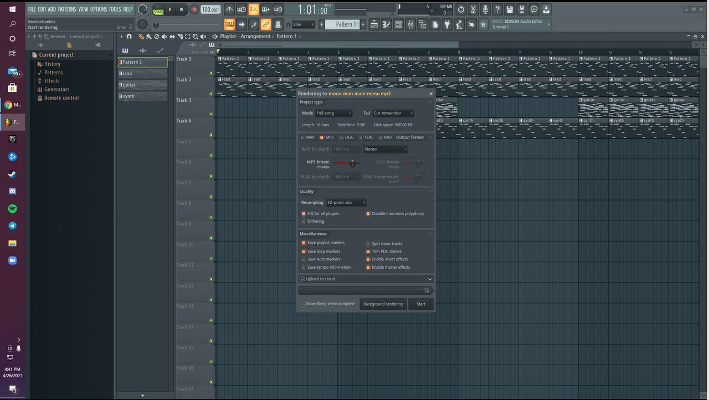Select the MP3 output format

point(326,137)
